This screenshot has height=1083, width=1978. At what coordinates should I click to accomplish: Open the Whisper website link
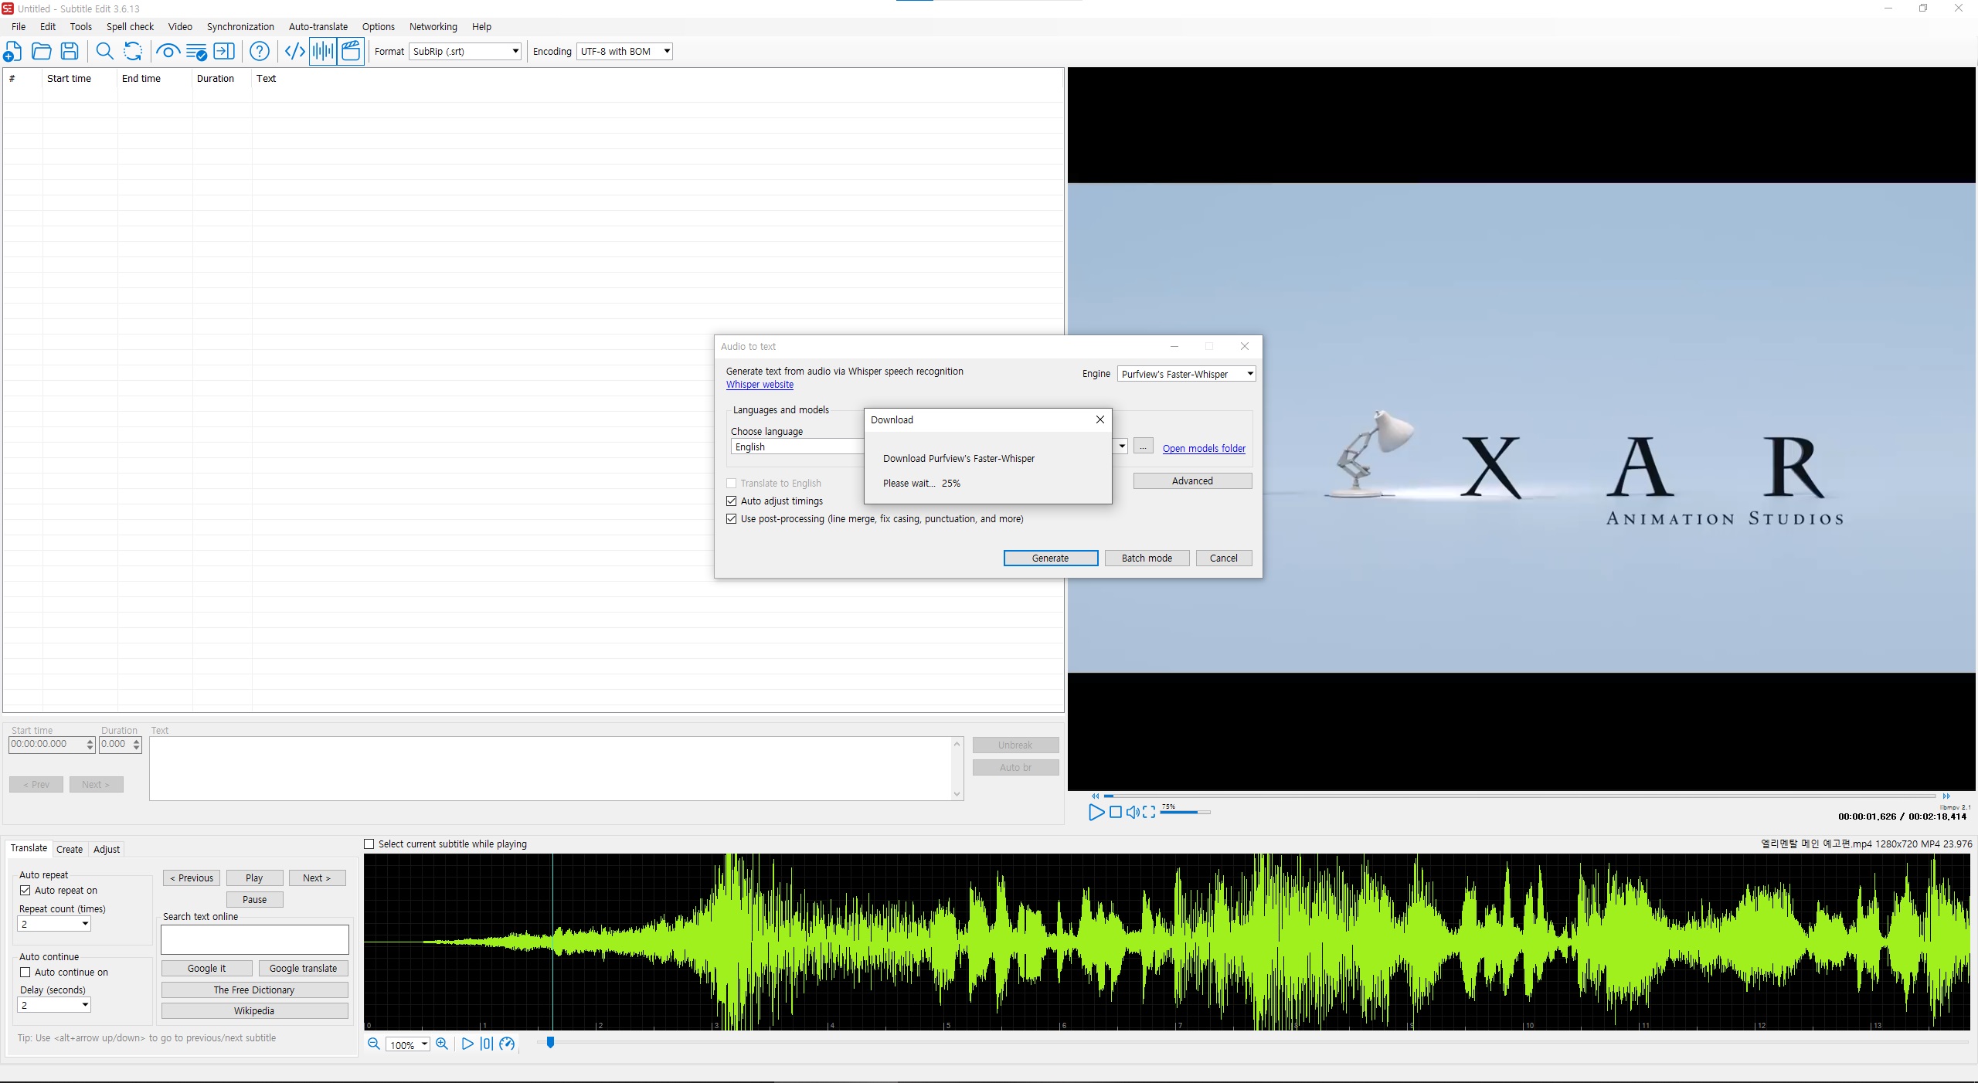759,385
